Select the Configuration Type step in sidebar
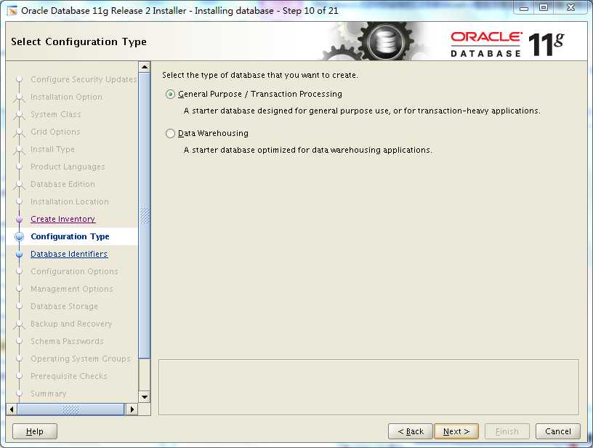The image size is (593, 448). coord(70,236)
